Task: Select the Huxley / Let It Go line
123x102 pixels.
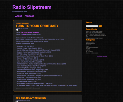Action: [29, 78]
